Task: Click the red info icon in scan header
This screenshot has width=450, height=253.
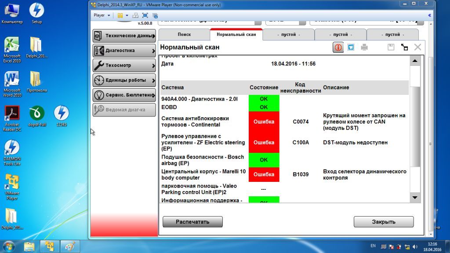Action: coord(338,47)
